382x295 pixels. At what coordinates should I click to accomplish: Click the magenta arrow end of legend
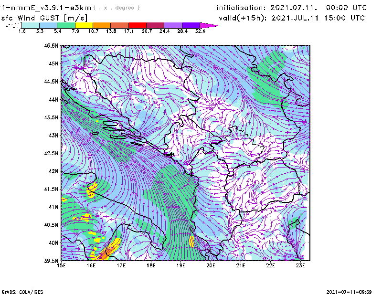point(209,25)
